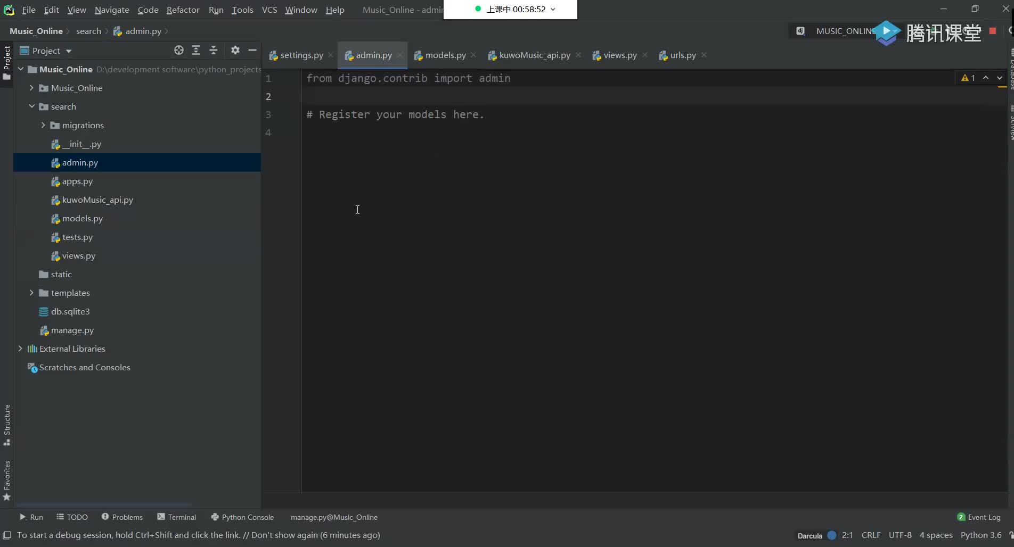Close the models.py editor tab
The width and height of the screenshot is (1014, 547).
473,55
